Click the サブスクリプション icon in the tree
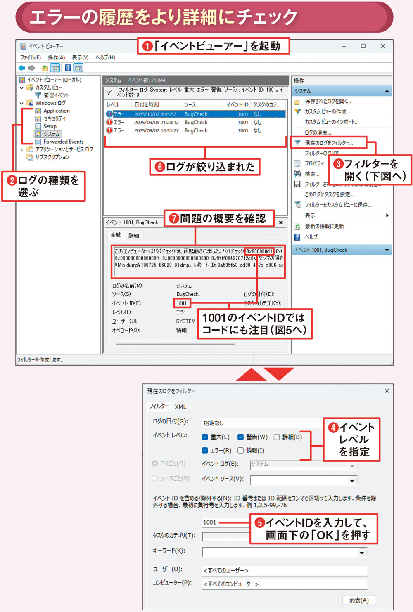 coord(30,157)
